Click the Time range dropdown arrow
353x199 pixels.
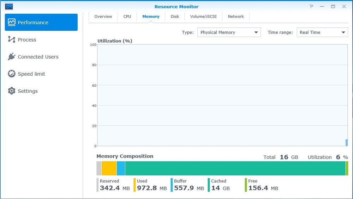(x=343, y=32)
